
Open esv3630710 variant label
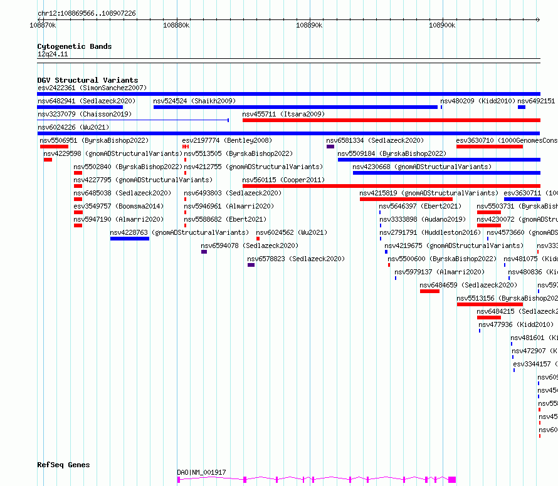click(507, 140)
